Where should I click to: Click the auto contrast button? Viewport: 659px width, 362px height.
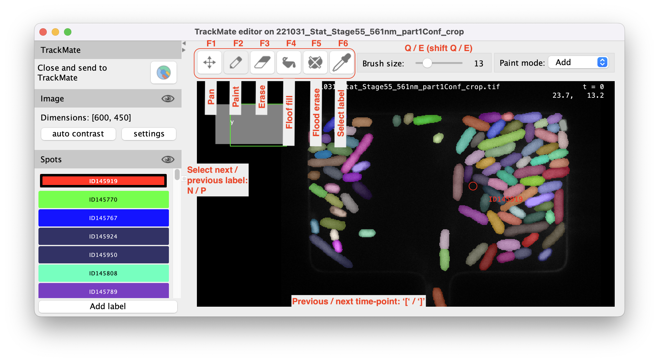point(78,134)
